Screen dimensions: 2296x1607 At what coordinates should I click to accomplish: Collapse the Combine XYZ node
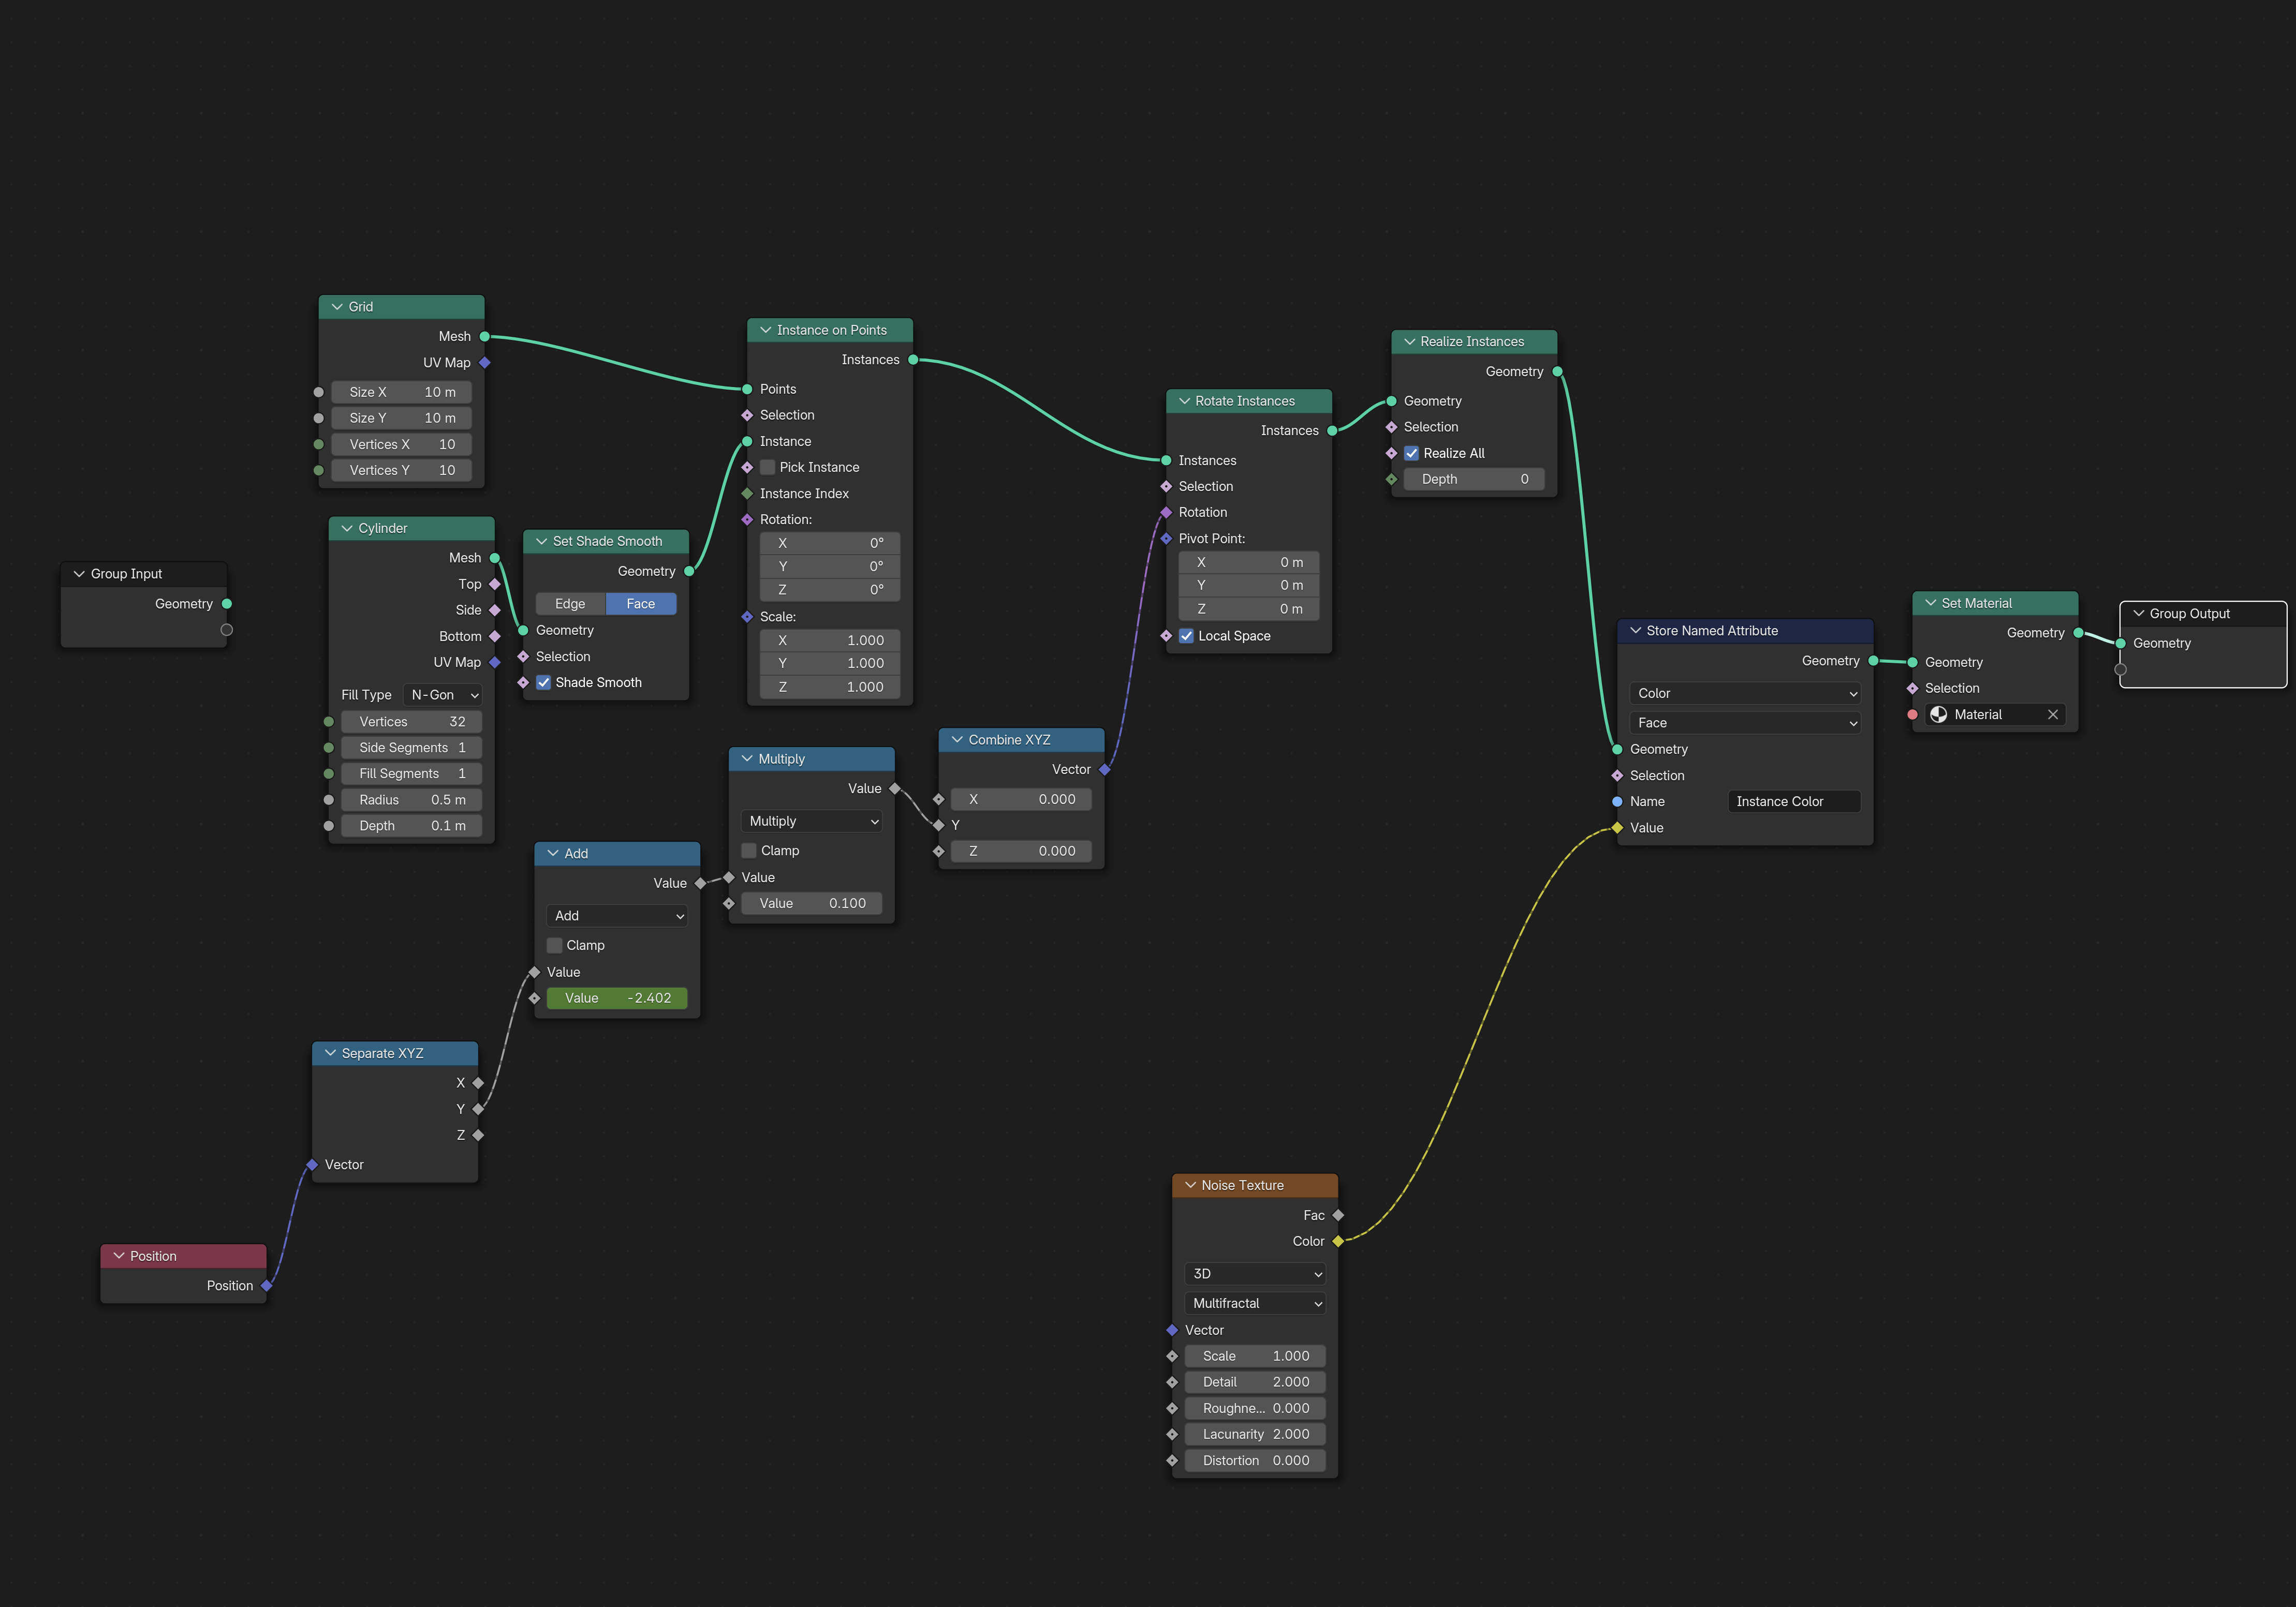point(957,739)
